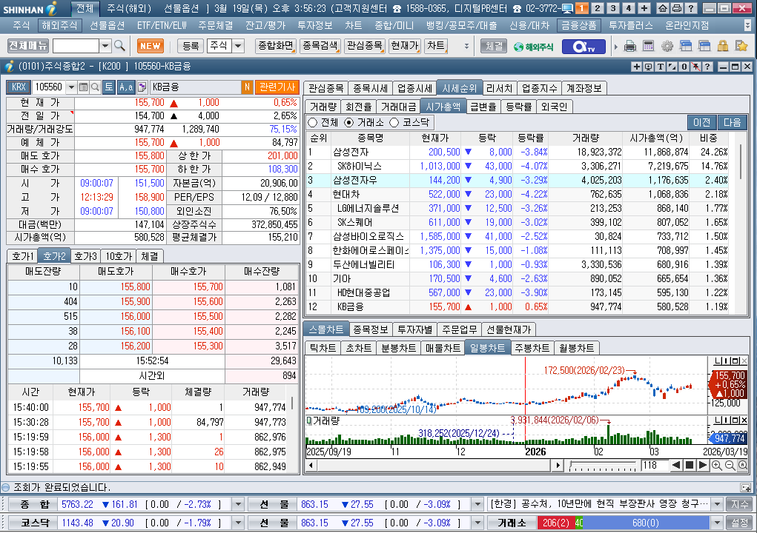This screenshot has height=533, width=757.
Task: Open 금융상품 menu
Action: point(579,26)
